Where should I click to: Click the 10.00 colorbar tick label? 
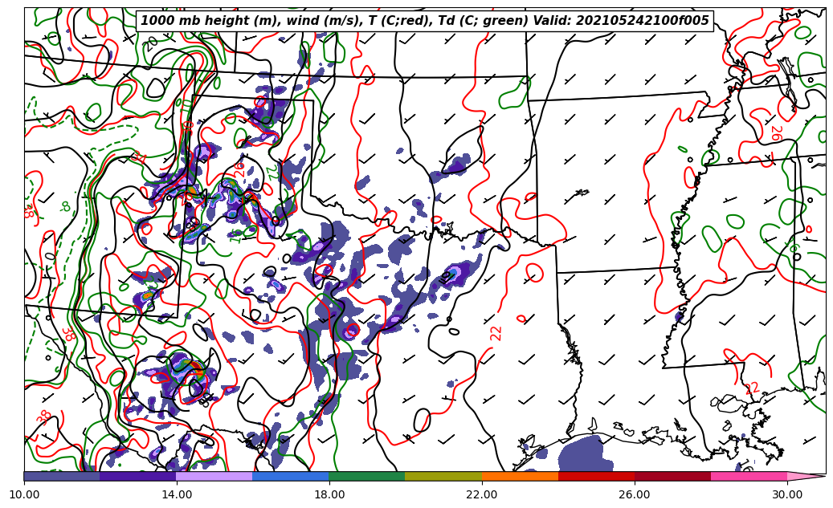pyautogui.click(x=24, y=494)
